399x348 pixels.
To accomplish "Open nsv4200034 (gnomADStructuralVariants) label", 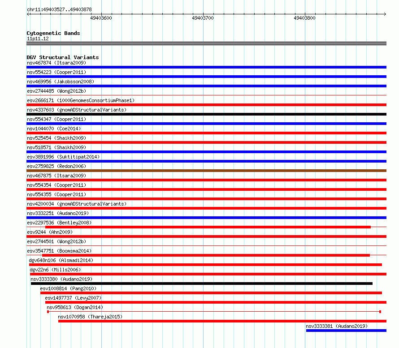I will 77,204.
